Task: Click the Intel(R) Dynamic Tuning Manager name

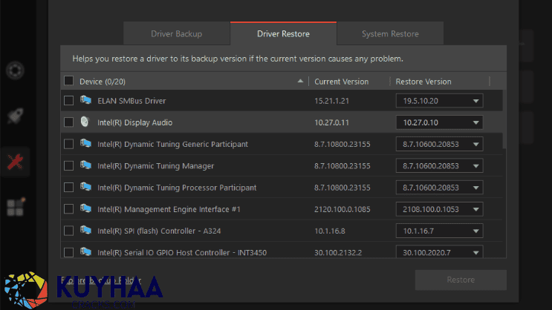Action: pos(155,166)
